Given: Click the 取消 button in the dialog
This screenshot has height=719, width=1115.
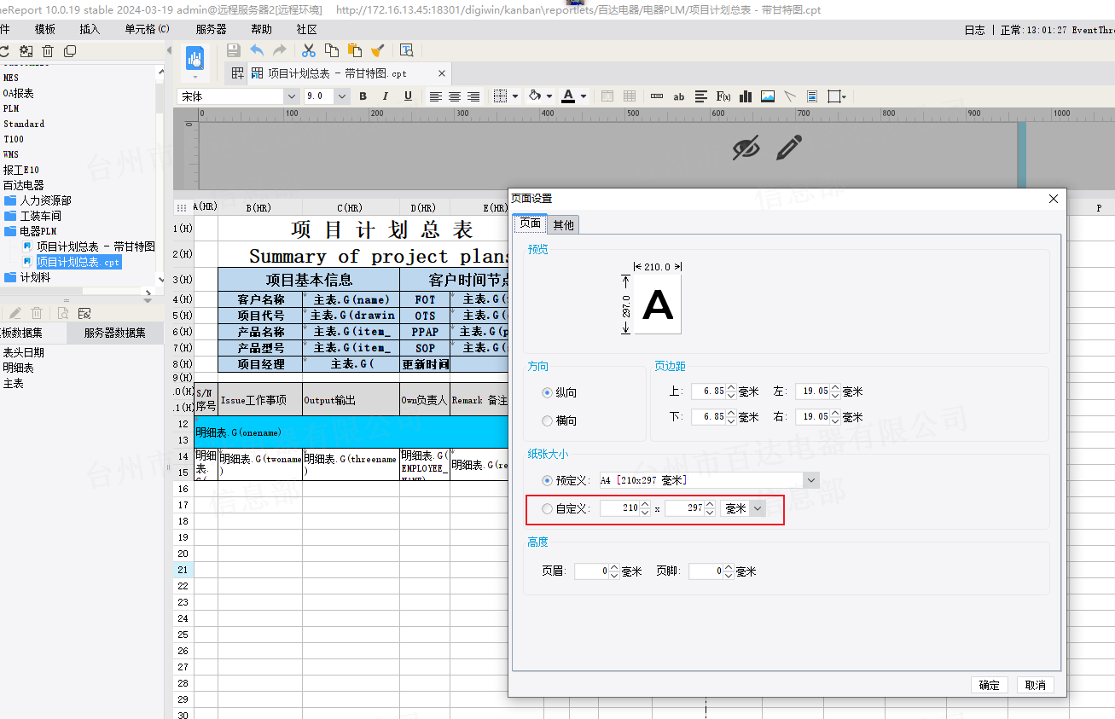Looking at the screenshot, I should click(x=1035, y=685).
